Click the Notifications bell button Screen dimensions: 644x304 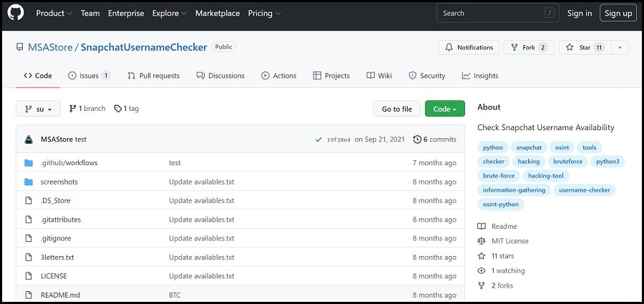(x=469, y=47)
